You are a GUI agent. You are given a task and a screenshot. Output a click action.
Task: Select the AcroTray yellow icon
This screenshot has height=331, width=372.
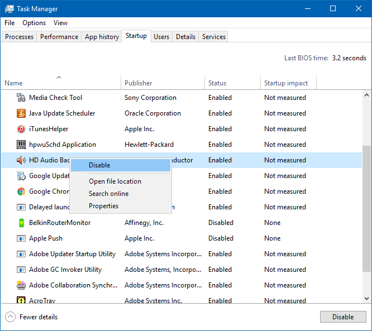[21, 301]
